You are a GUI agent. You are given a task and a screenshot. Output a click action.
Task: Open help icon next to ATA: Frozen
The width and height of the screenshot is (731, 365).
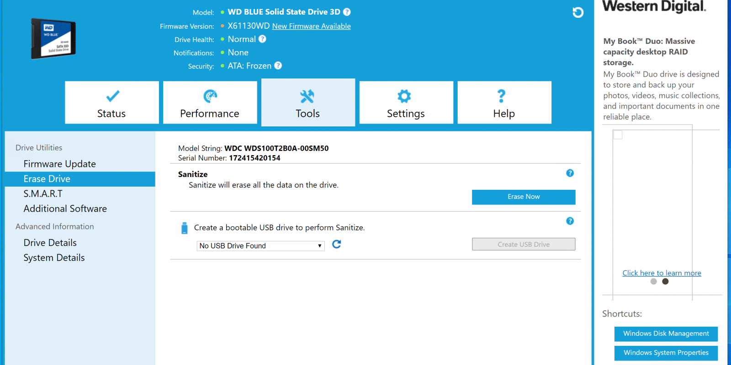pos(278,66)
